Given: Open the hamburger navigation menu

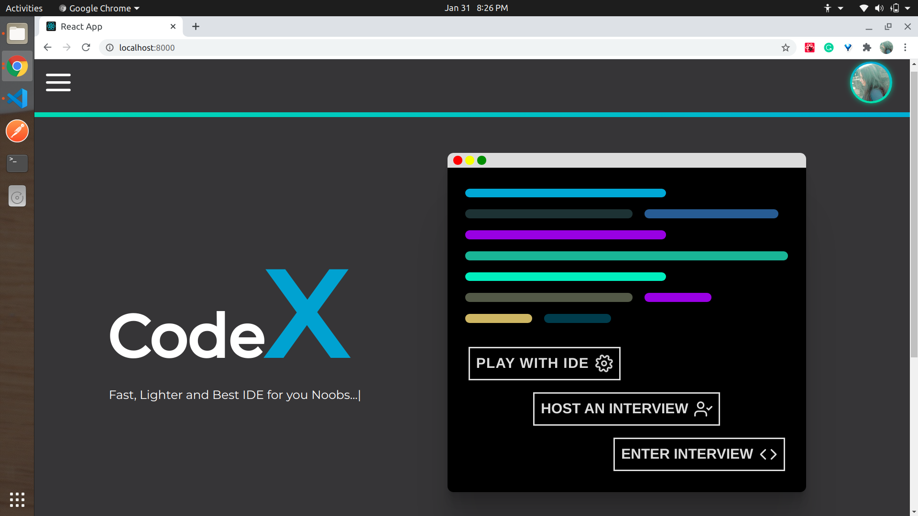Looking at the screenshot, I should click(x=58, y=82).
